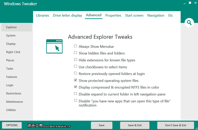Select the Advanced tab
The height and width of the screenshot is (130, 198).
point(94,15)
